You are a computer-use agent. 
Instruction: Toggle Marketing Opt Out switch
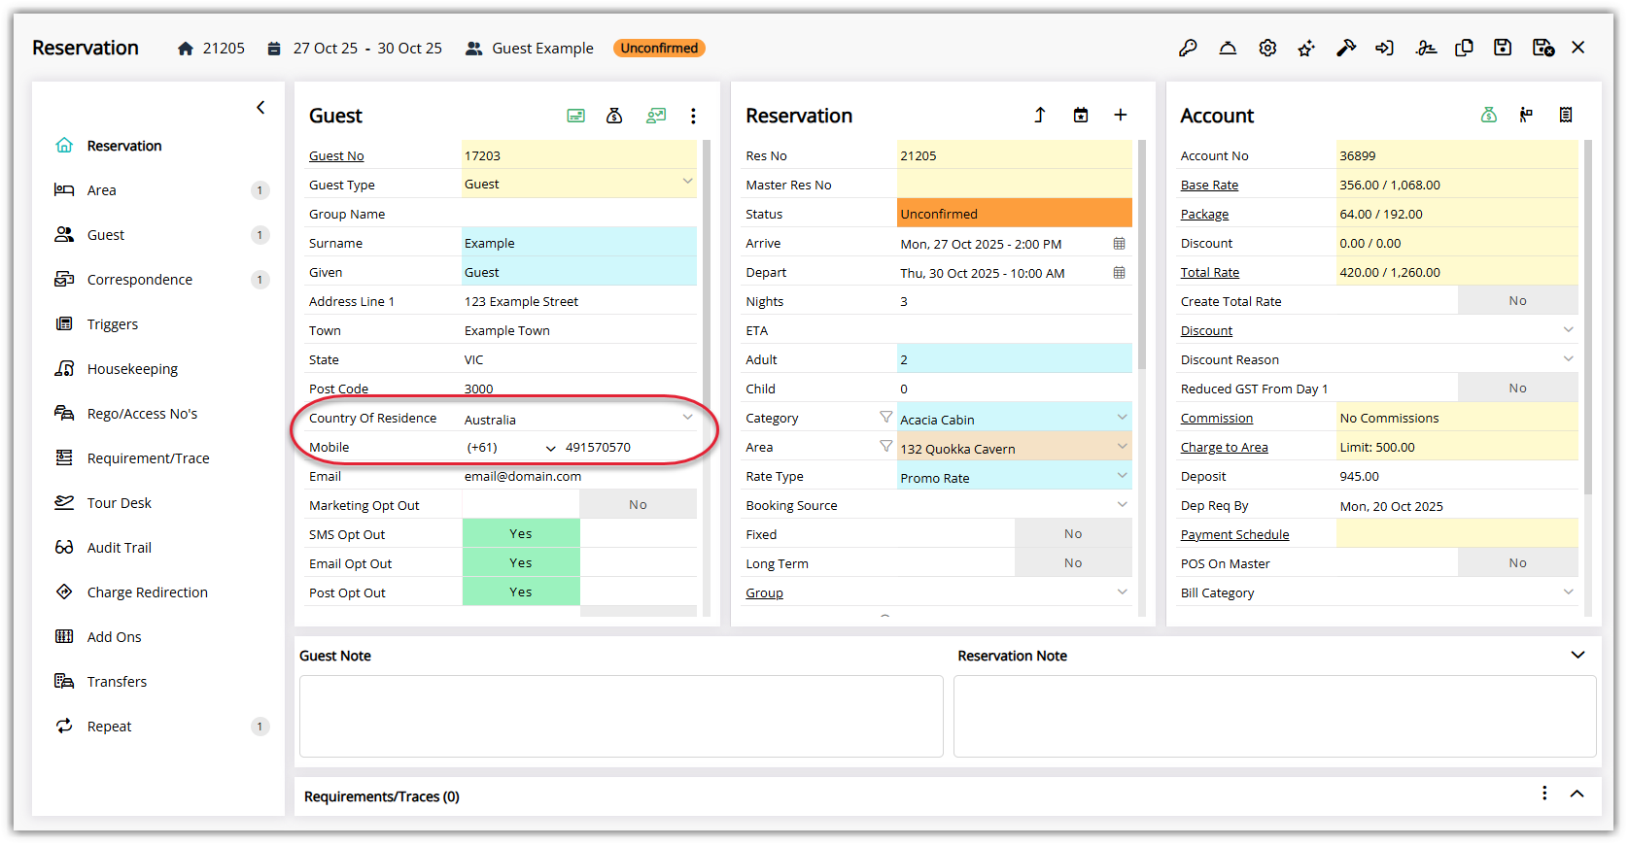pyautogui.click(x=579, y=504)
